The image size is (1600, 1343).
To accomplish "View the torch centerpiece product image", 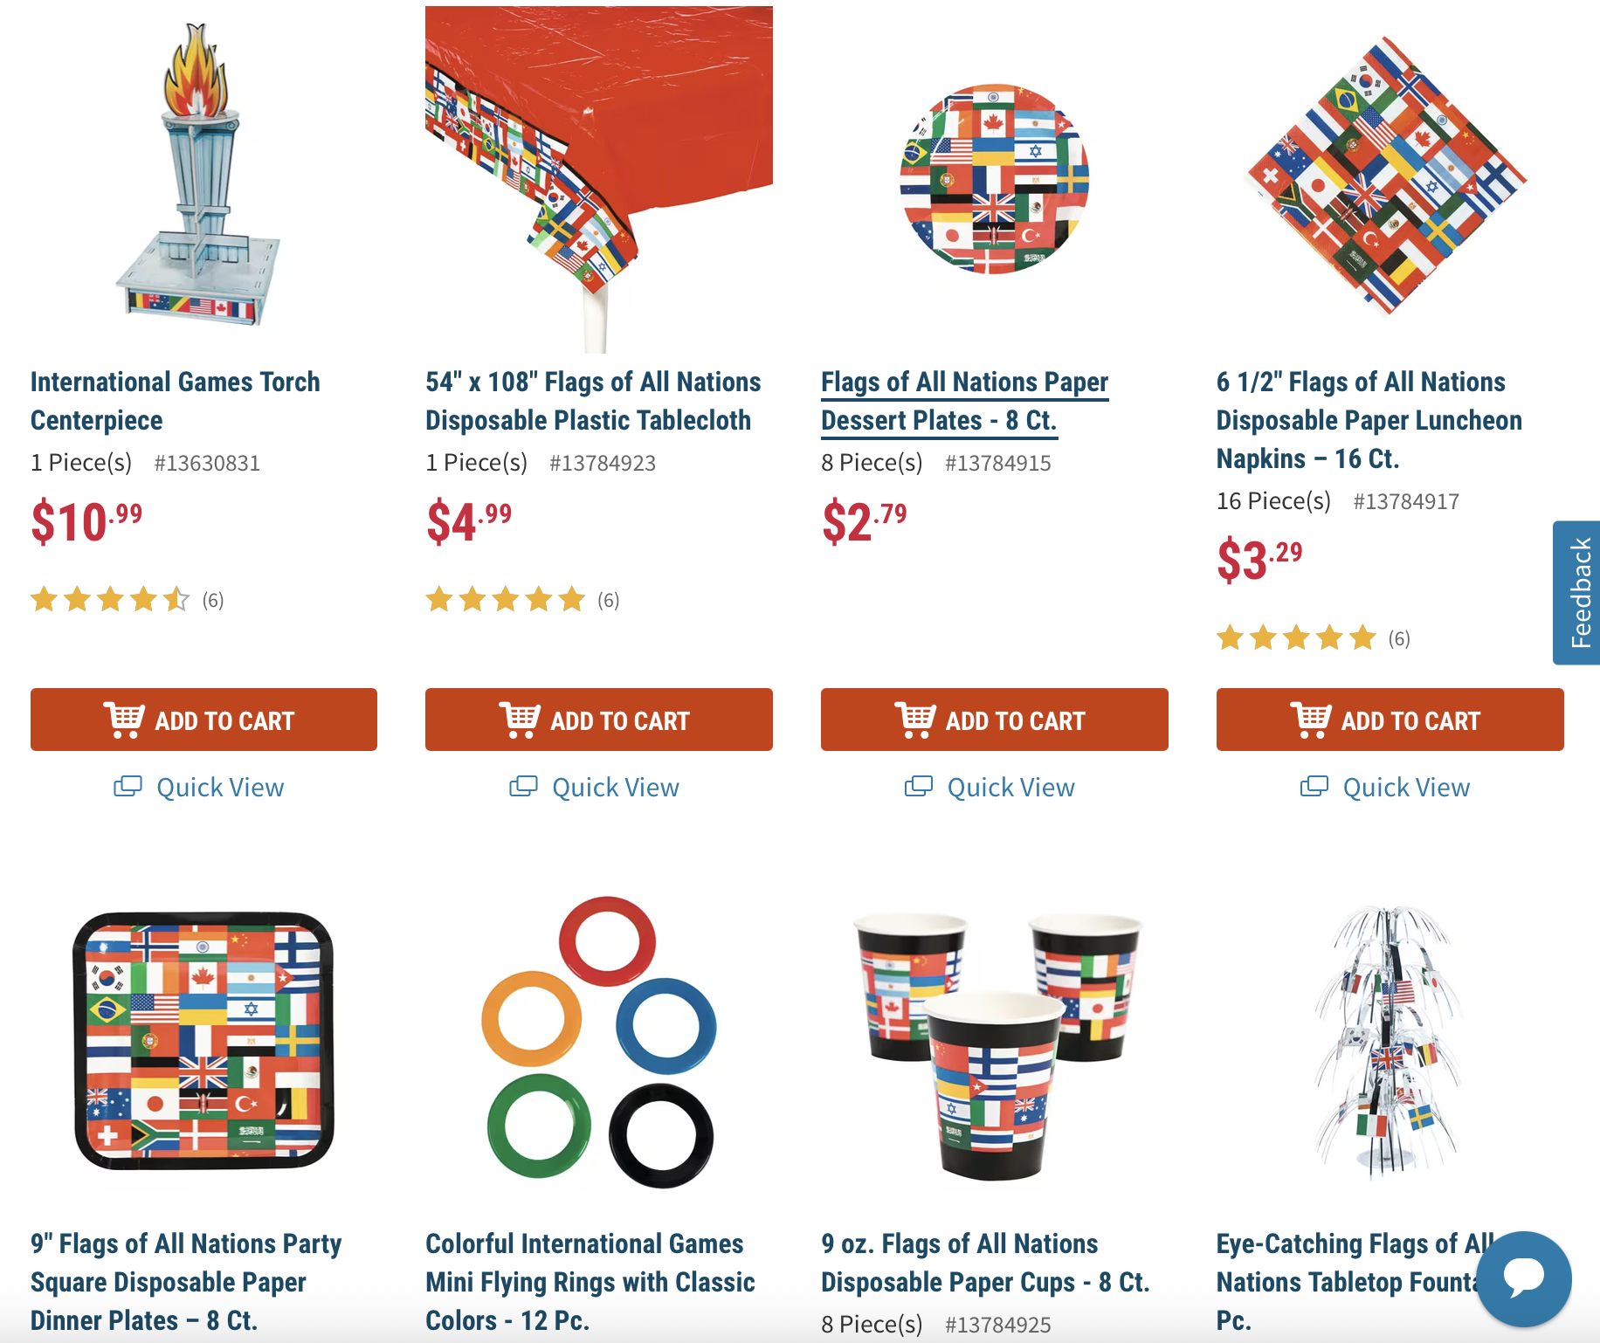I will 199,176.
